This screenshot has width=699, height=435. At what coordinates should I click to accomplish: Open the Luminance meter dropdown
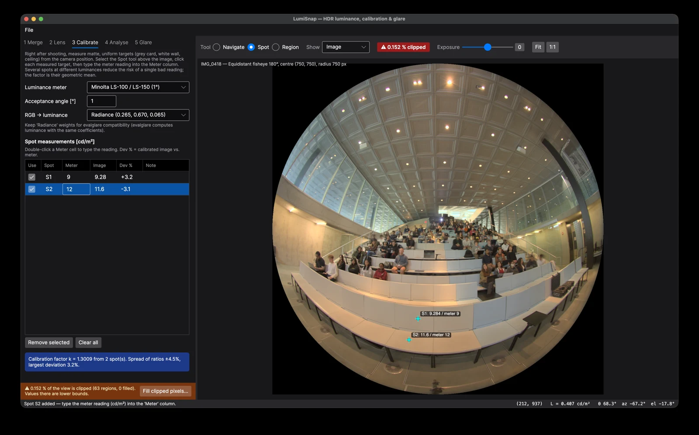point(138,87)
